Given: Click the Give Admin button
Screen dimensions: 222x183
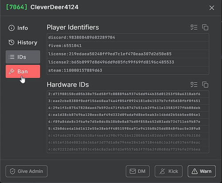Looking at the screenshot, I should [x=27, y=171].
